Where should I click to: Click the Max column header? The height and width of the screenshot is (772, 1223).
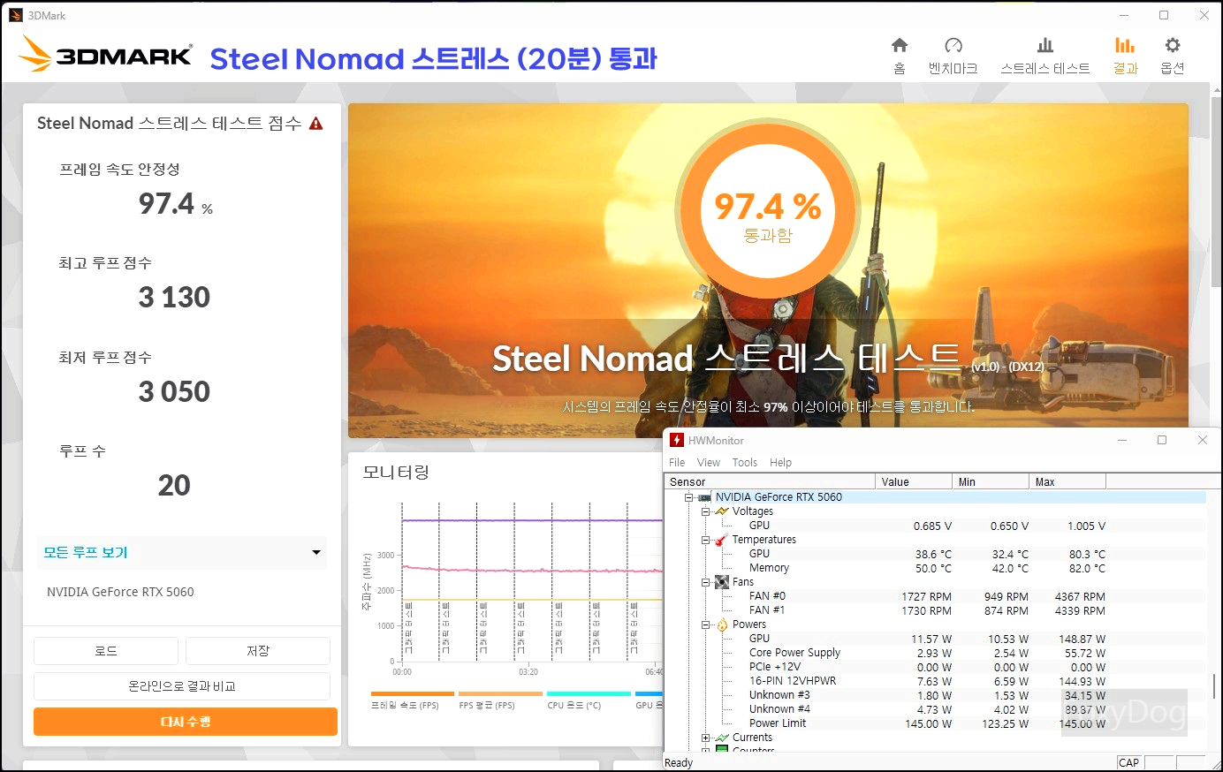[x=1067, y=481]
